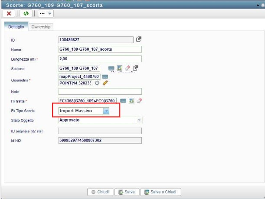Image resolution: width=265 pixels, height=199 pixels.
Task: Click the browse button beside mapProject field
Action: [105, 77]
